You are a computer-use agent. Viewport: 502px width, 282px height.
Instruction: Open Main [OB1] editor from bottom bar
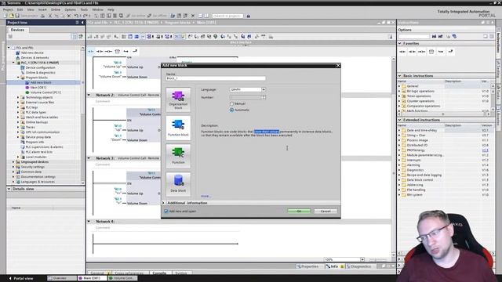(92, 278)
